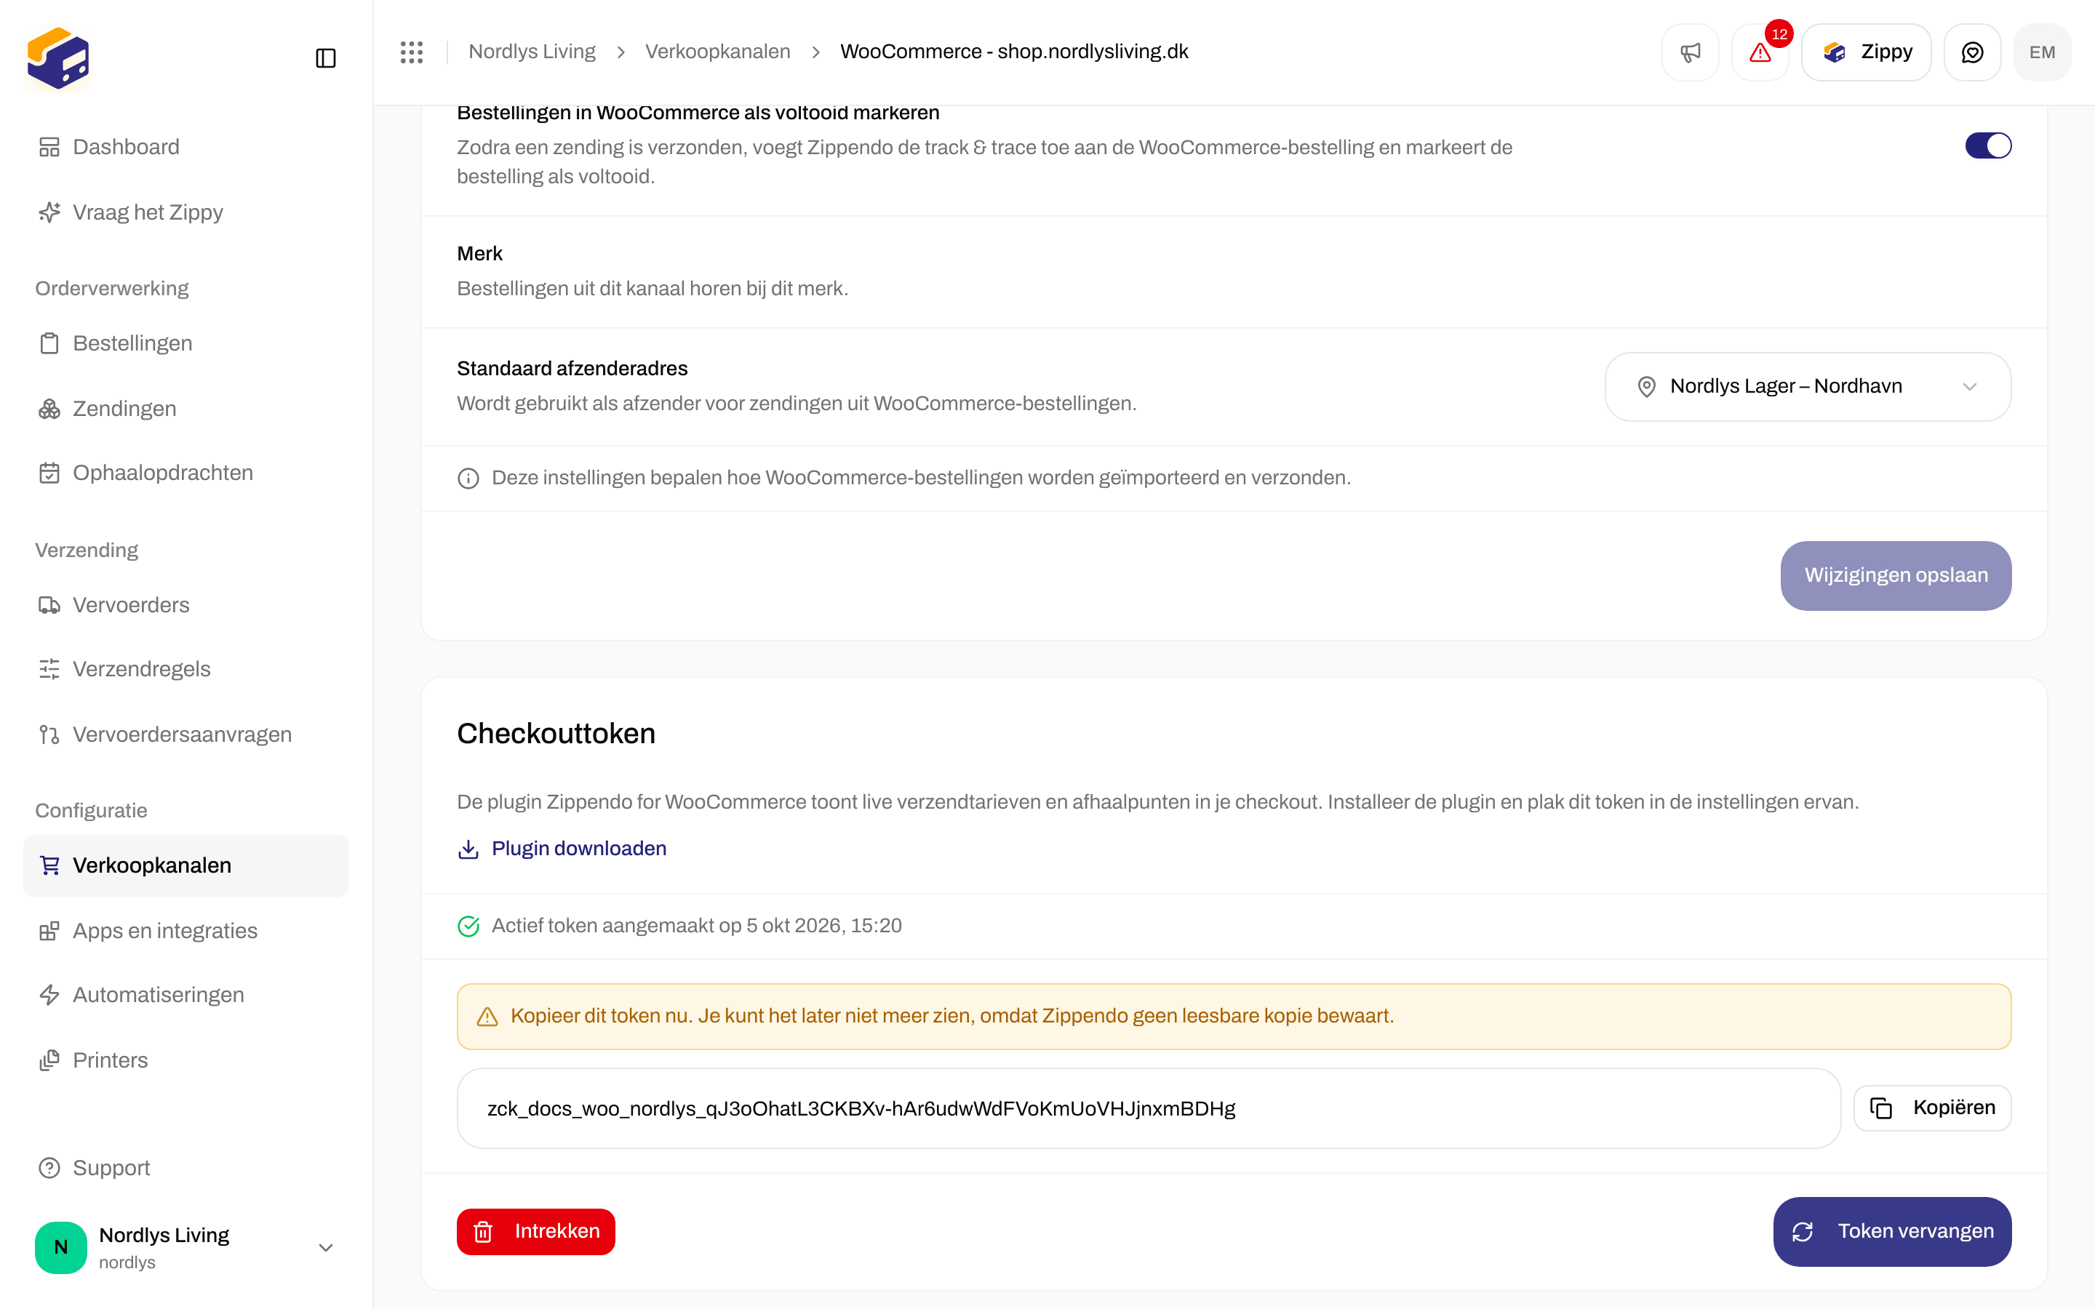2095x1309 pixels.
Task: Open Vervoerders in the sidebar
Action: [185, 605]
